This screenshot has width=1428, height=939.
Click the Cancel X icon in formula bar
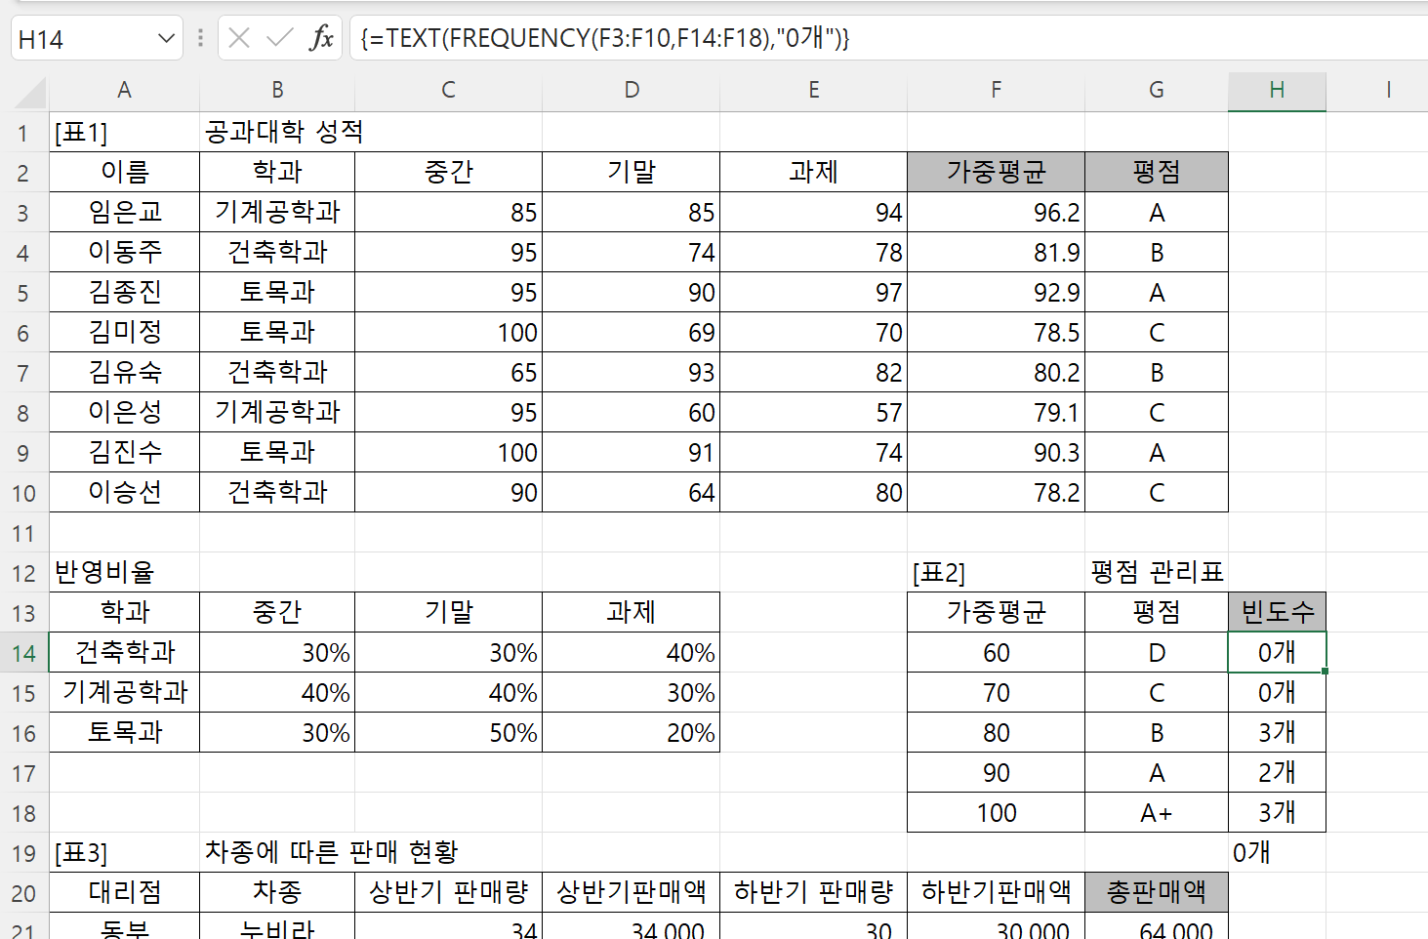239,38
